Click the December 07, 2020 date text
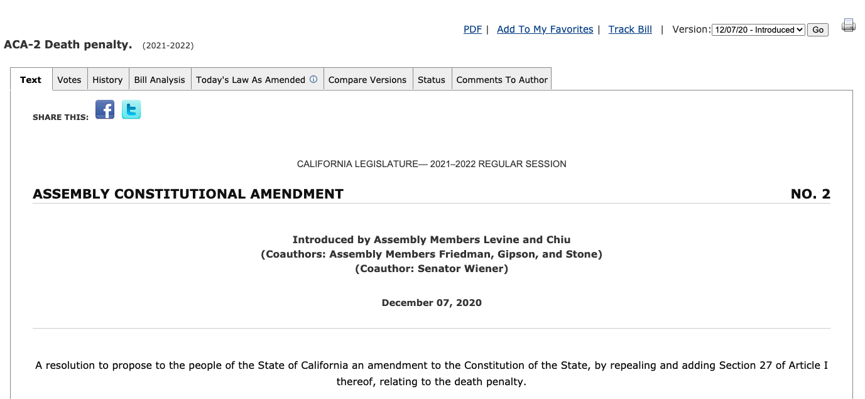Viewport: 865px width, 399px height. coord(432,303)
